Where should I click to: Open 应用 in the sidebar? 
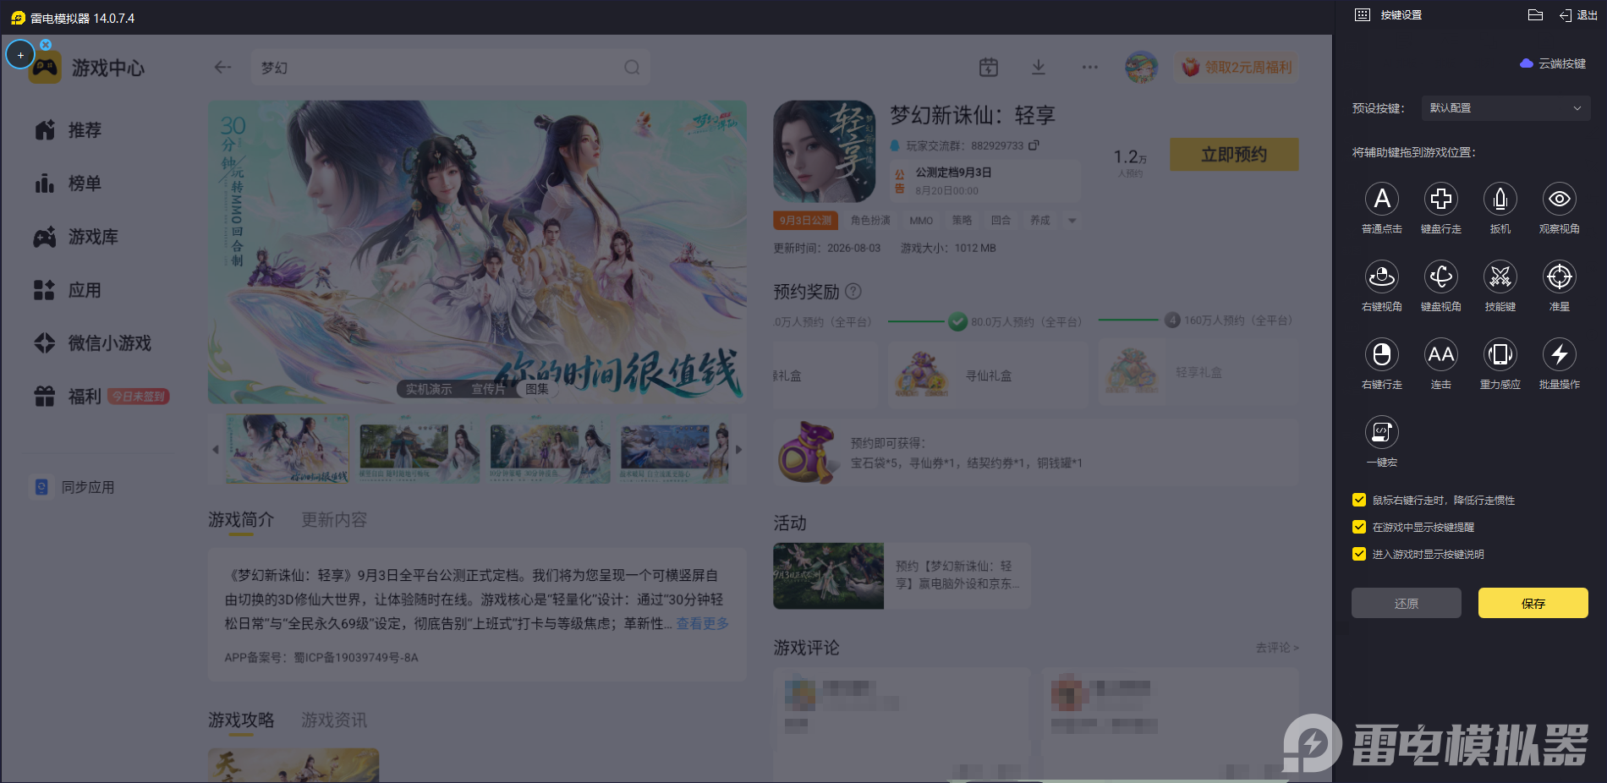pos(68,290)
